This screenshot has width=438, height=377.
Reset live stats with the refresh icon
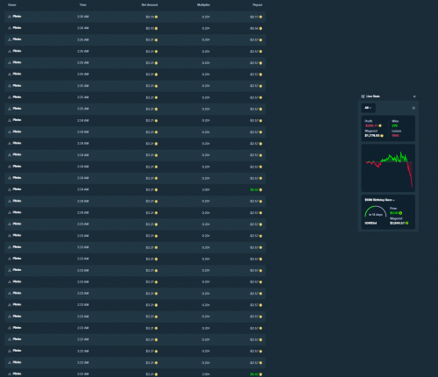pyautogui.click(x=413, y=108)
